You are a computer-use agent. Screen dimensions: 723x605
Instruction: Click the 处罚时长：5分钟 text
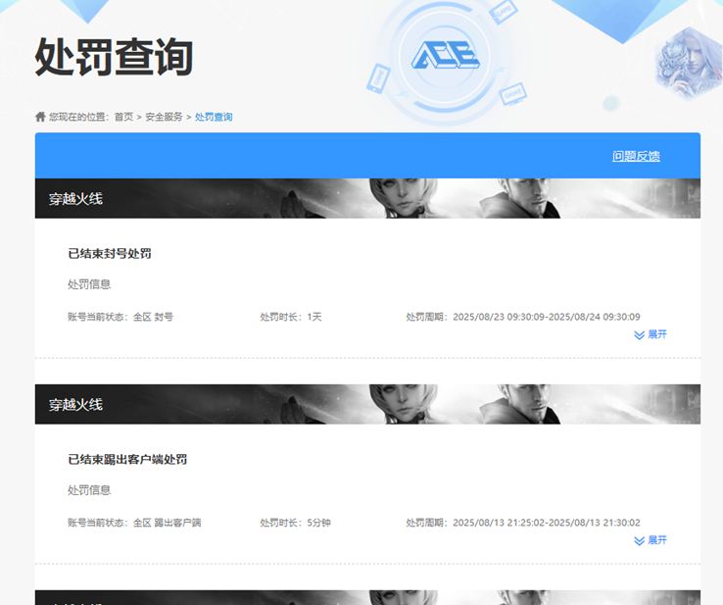click(x=296, y=523)
